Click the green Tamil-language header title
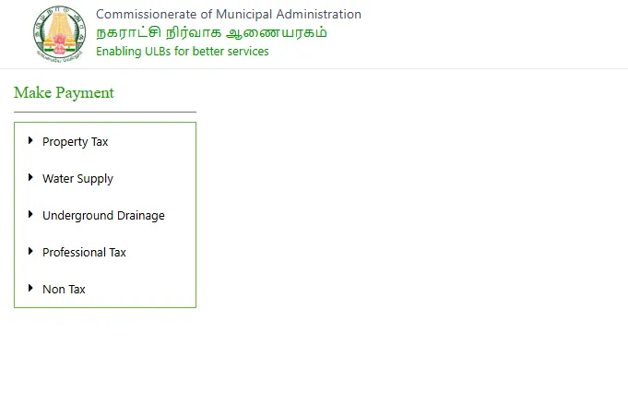The image size is (628, 393). pos(211,33)
